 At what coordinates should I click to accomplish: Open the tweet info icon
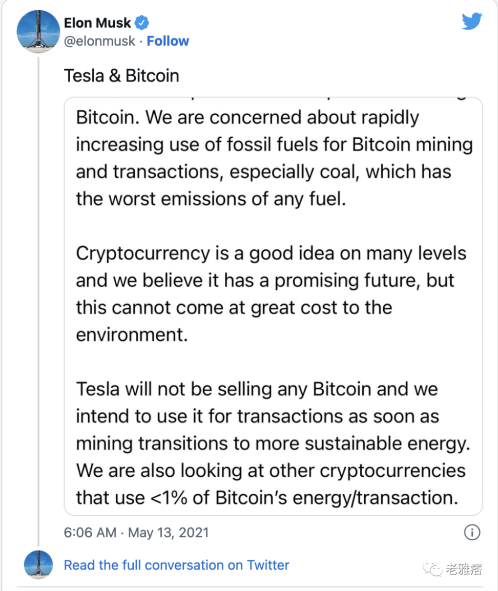[x=472, y=532]
